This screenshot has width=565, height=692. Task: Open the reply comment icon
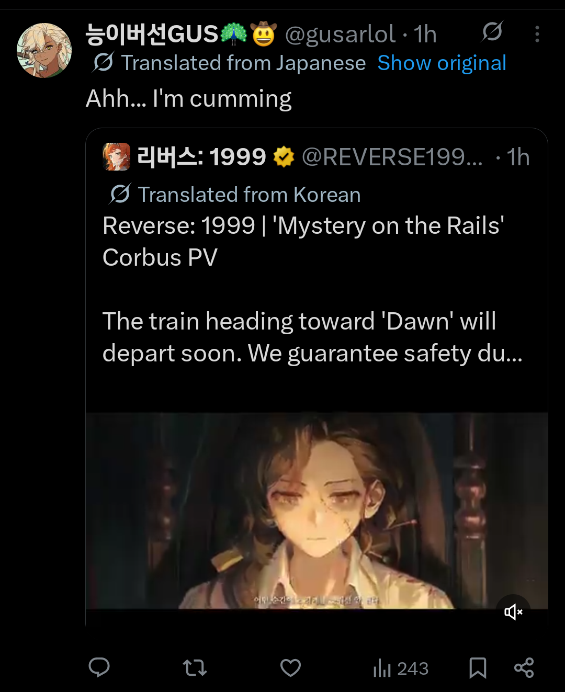[99, 667]
